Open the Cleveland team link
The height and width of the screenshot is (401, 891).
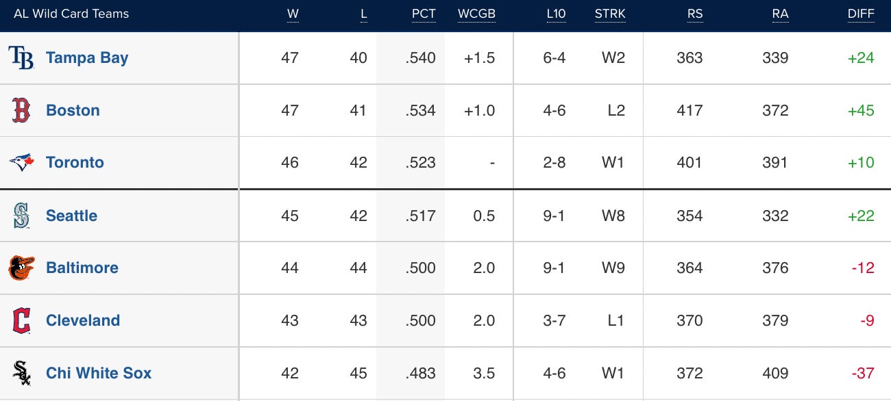click(x=83, y=320)
